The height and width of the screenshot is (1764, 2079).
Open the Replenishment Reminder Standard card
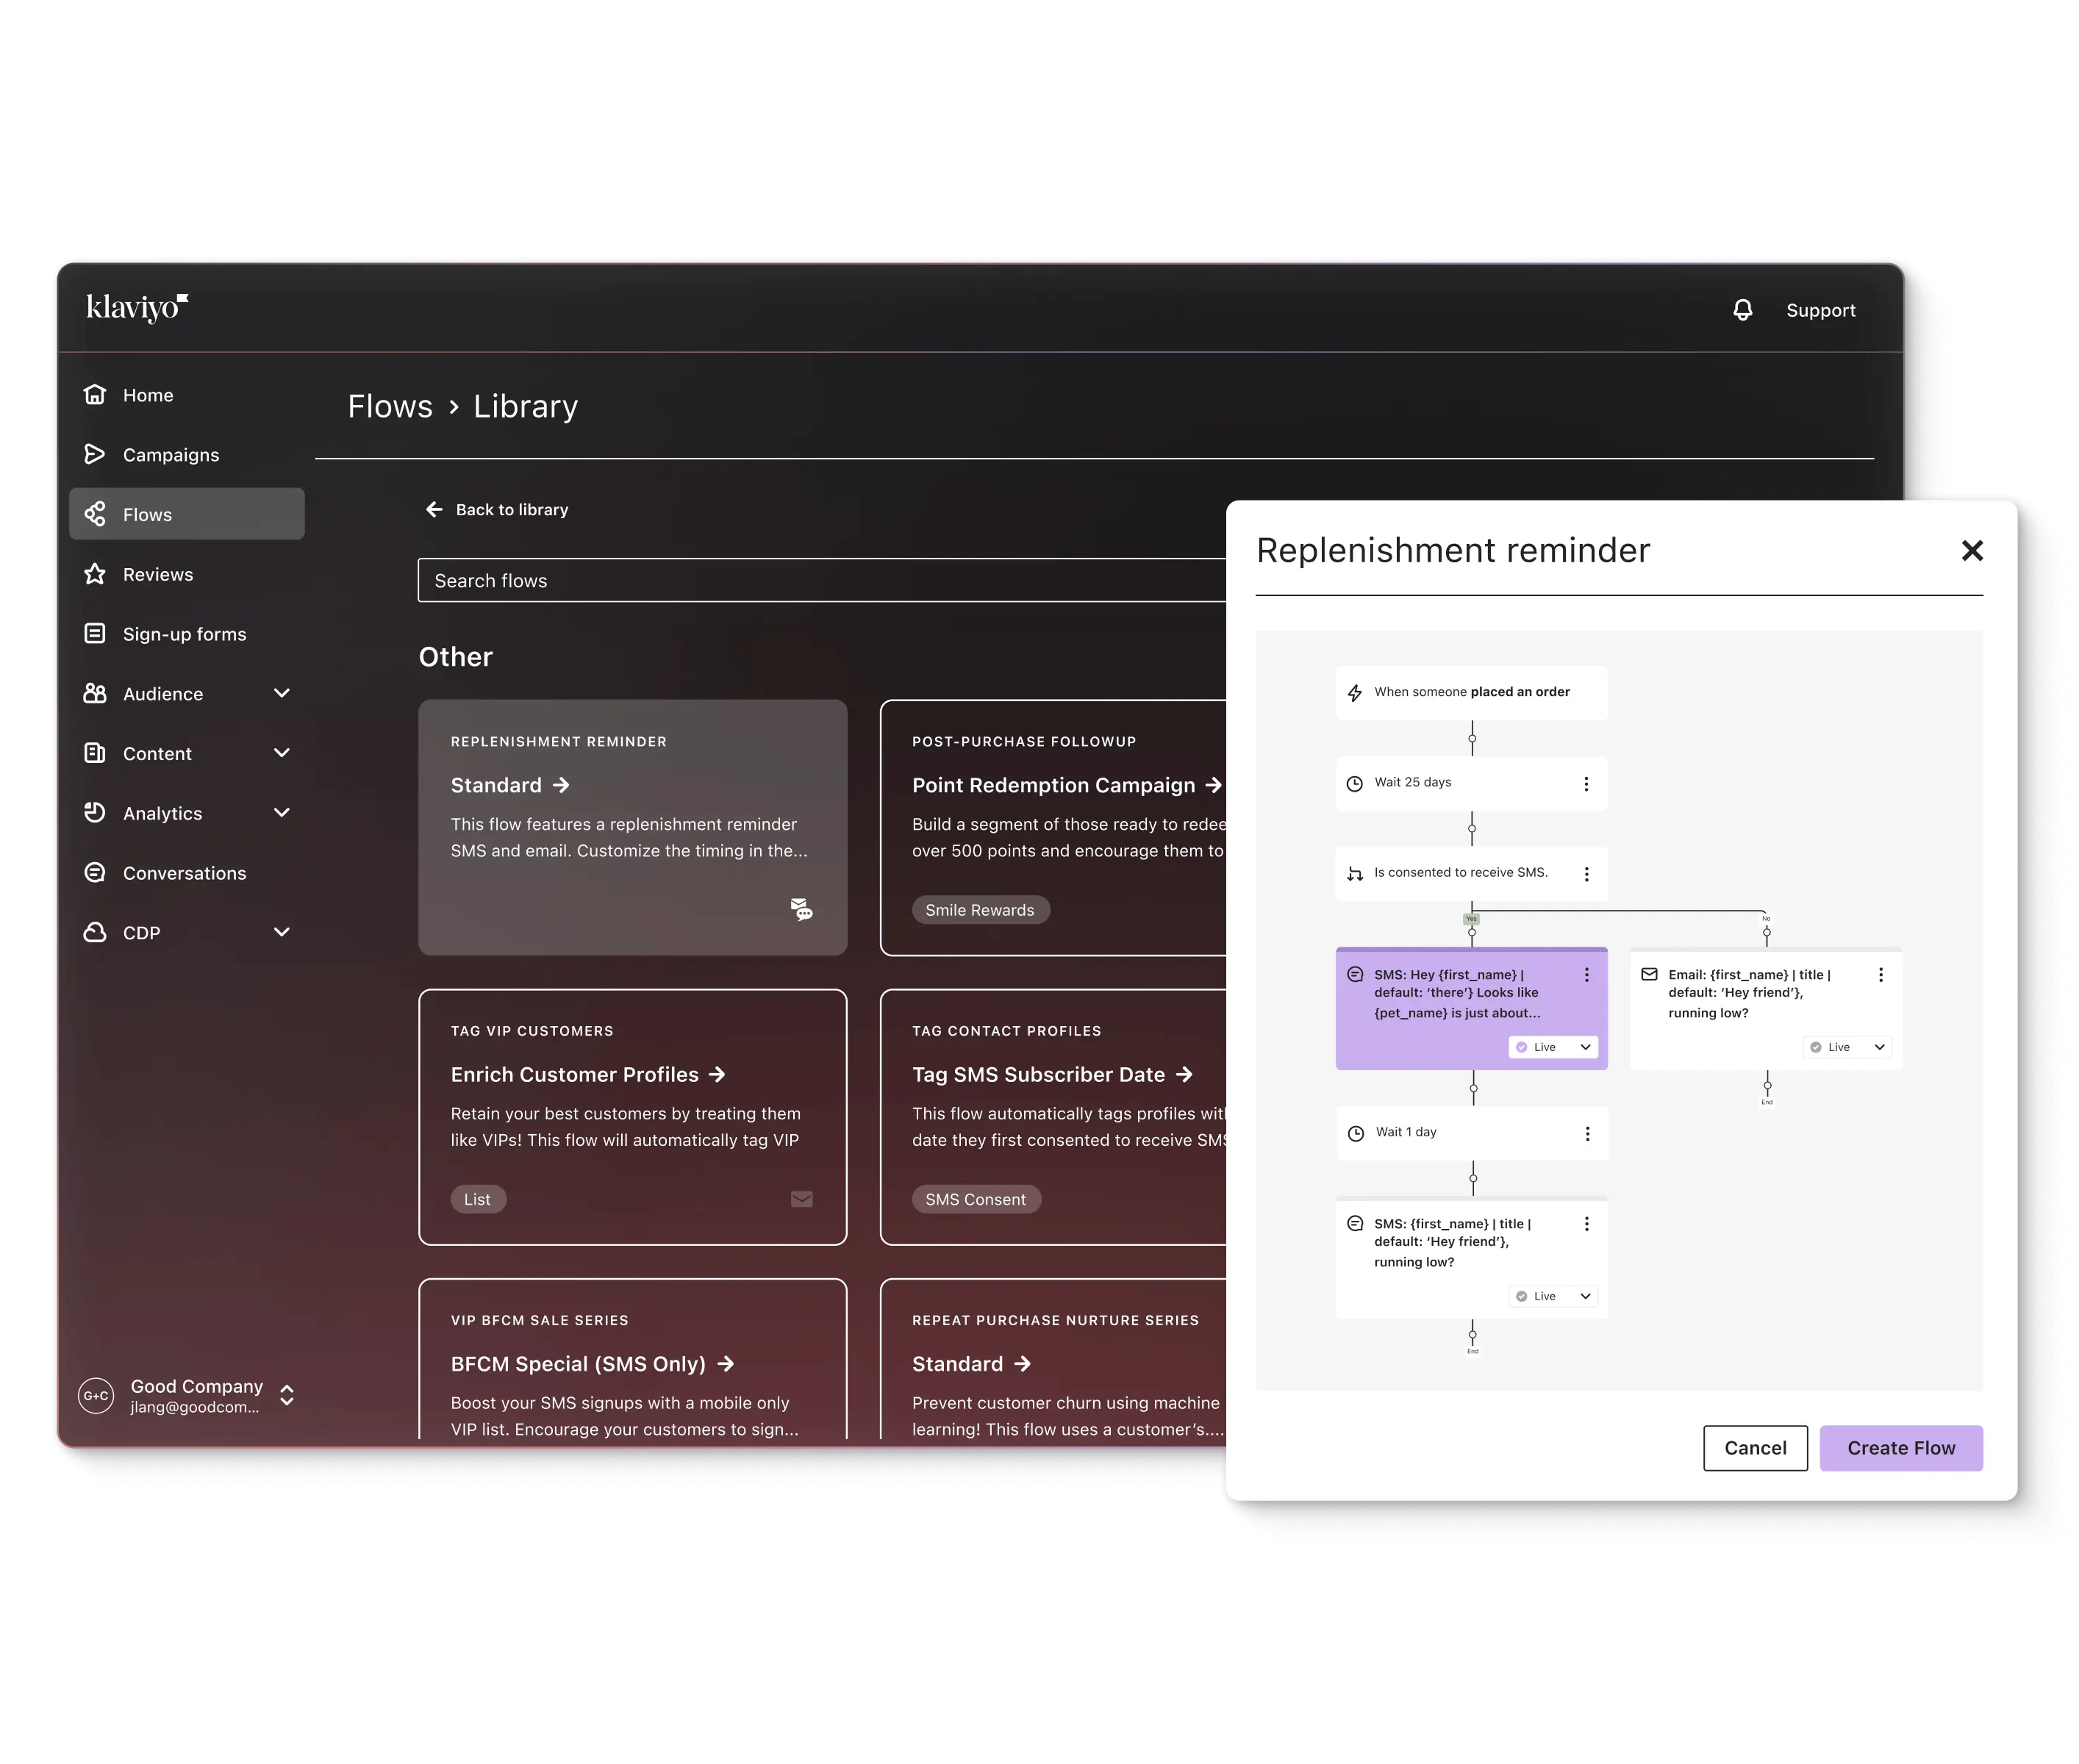(632, 827)
